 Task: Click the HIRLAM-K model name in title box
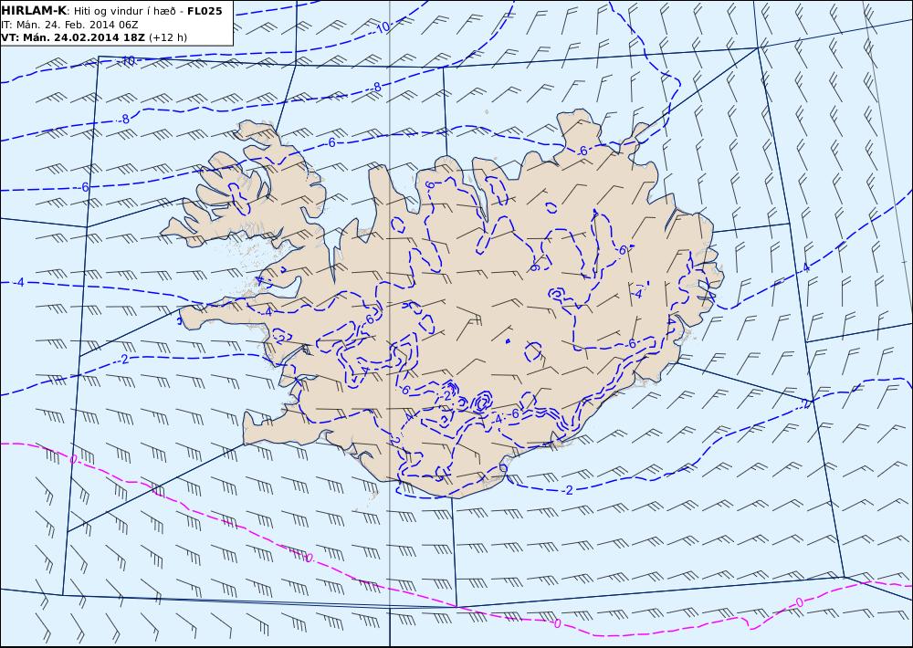34,11
